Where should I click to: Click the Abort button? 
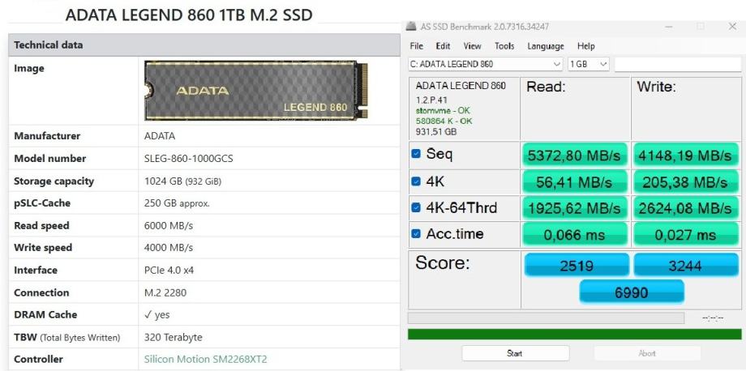click(x=647, y=353)
